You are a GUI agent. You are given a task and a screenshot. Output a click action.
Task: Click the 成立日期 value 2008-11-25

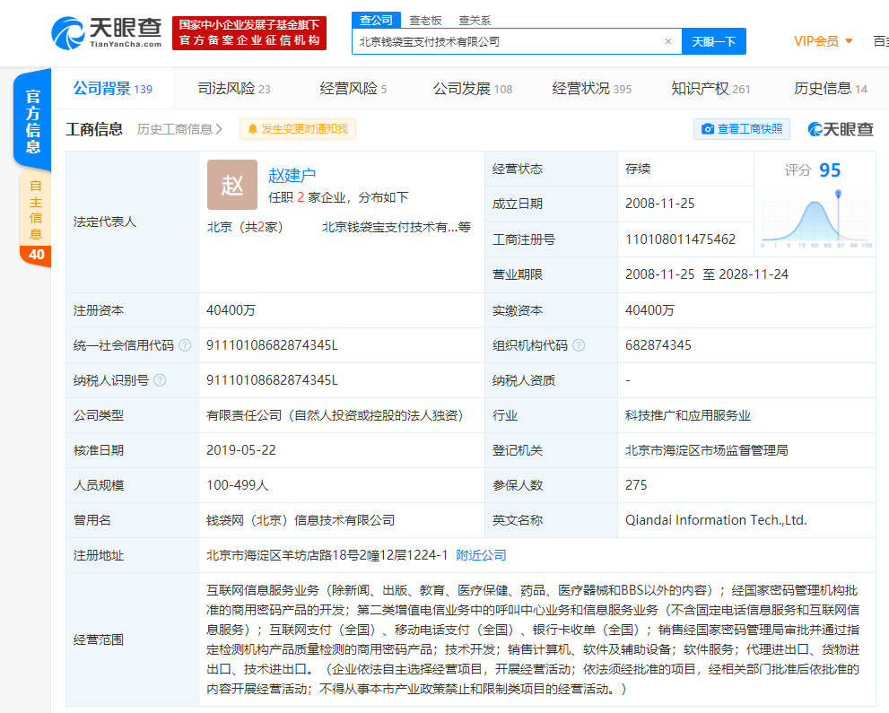click(660, 204)
